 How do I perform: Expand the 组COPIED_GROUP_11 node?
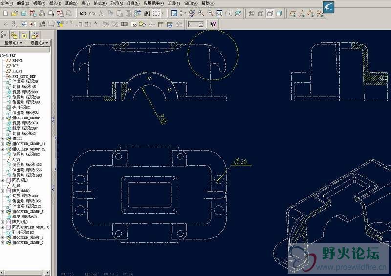point(2,144)
